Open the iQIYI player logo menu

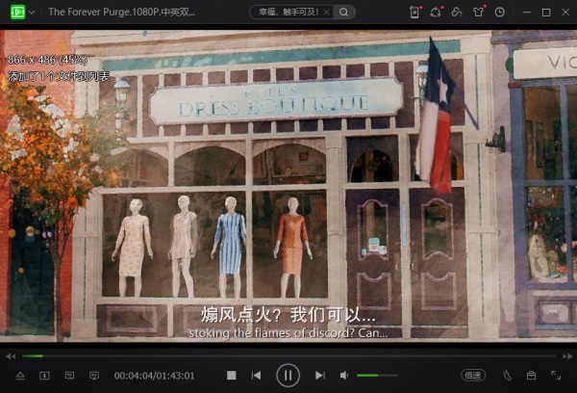(17, 13)
